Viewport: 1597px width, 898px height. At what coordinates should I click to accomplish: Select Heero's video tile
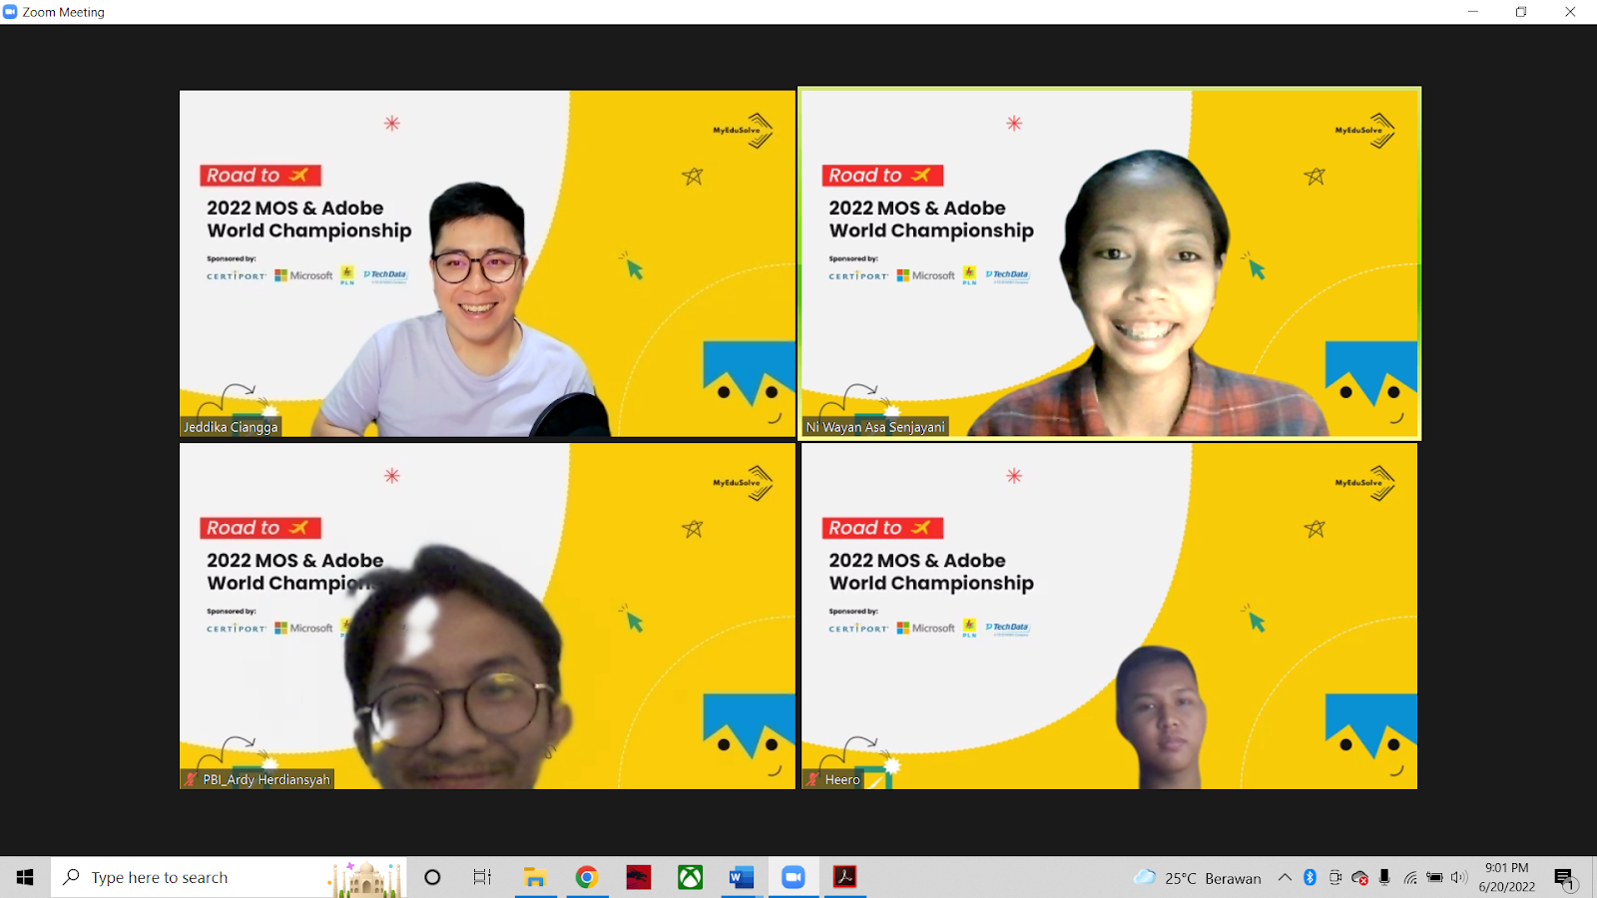(x=1109, y=616)
